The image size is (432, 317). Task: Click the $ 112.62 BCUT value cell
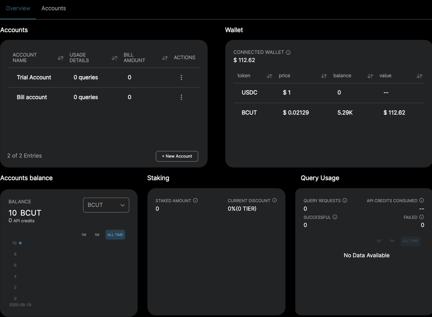pos(394,113)
